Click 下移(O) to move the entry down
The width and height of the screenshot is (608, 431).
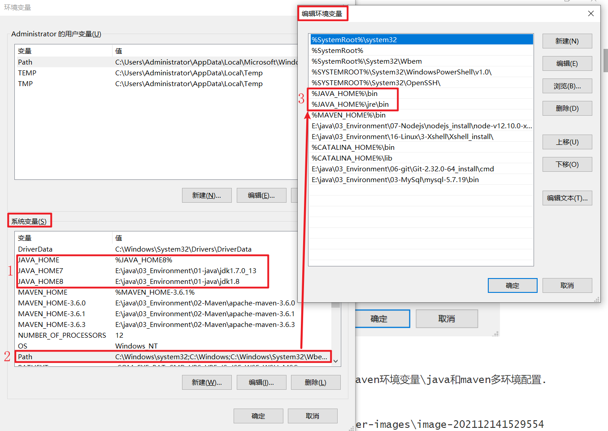567,164
